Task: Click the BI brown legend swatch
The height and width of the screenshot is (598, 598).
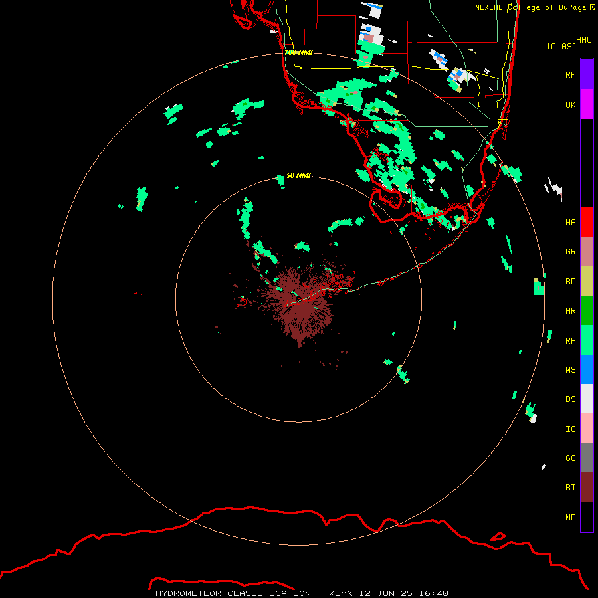Action: click(587, 488)
